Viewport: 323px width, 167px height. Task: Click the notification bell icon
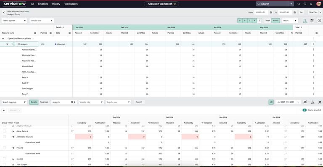pyautogui.click(x=311, y=4)
